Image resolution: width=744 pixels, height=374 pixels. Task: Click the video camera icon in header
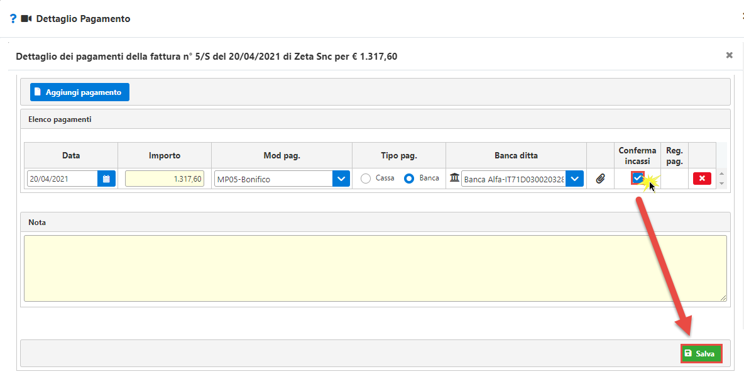click(26, 19)
